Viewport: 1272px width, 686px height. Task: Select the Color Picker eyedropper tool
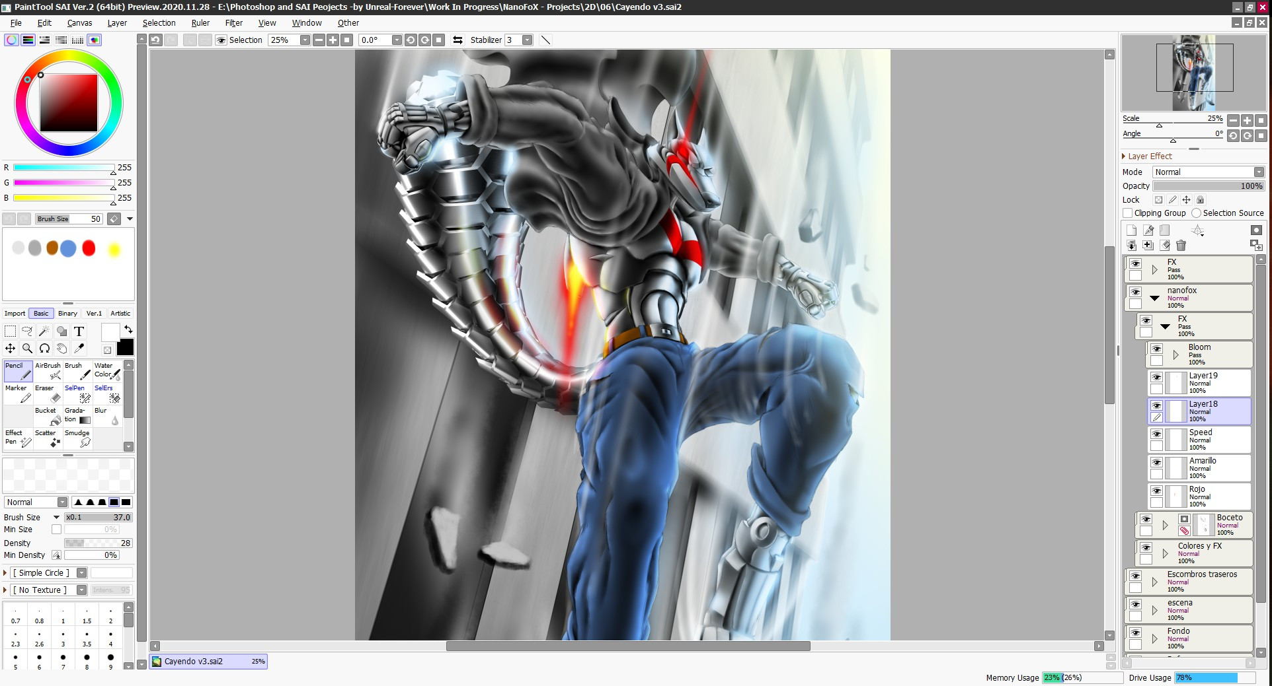(x=79, y=348)
